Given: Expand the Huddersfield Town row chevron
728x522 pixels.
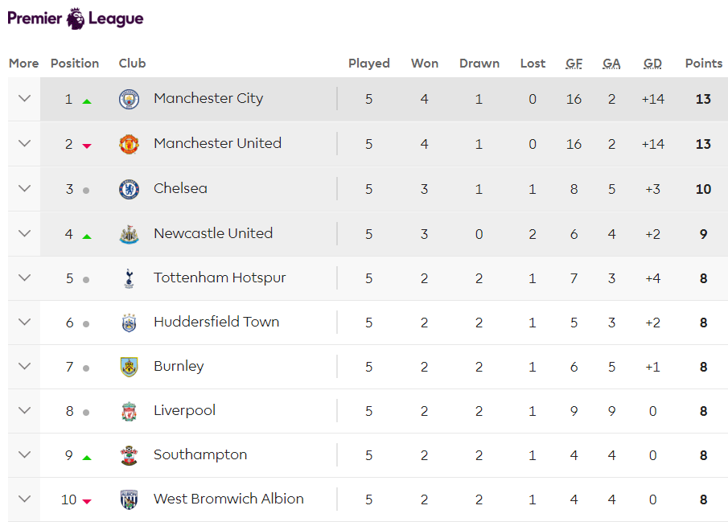Looking at the screenshot, I should (x=24, y=323).
